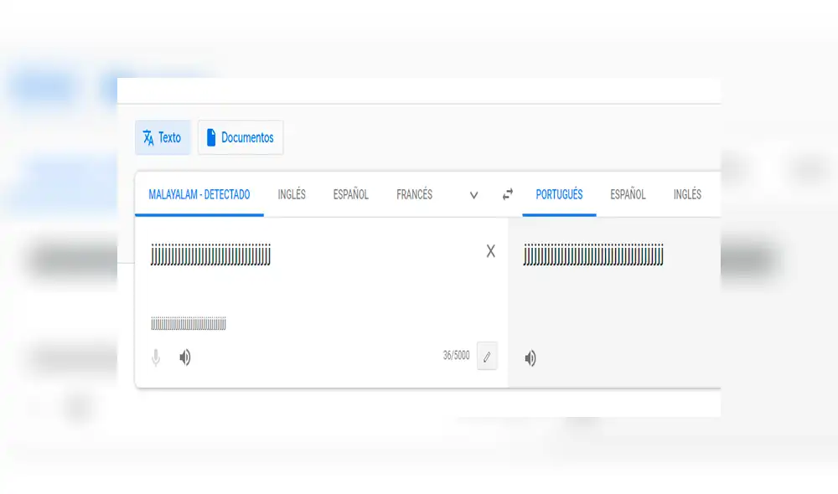This screenshot has height=494, width=838.
Task: Expand the source language list chevron
Action: tap(473, 195)
